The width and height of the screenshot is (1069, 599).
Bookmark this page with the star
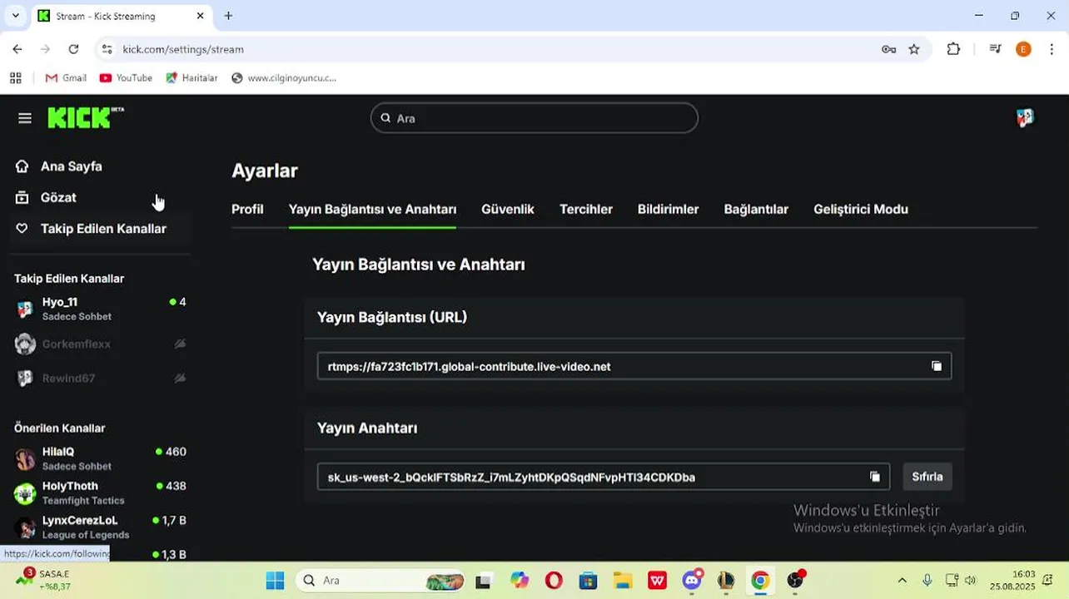coord(914,49)
